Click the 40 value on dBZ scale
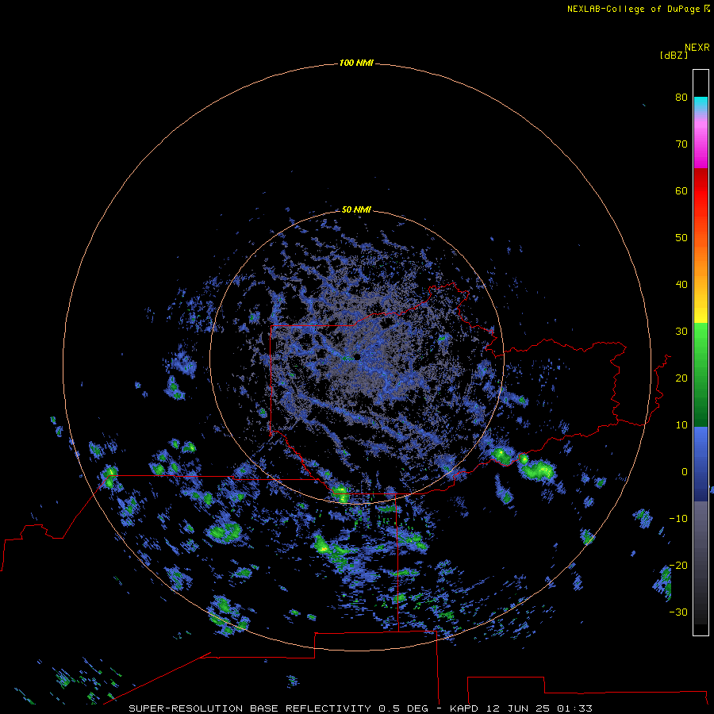Image resolution: width=714 pixels, height=714 pixels. point(681,284)
